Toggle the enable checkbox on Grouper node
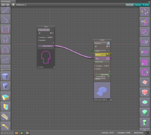This screenshot has height=135, width=151. (x=96, y=46)
